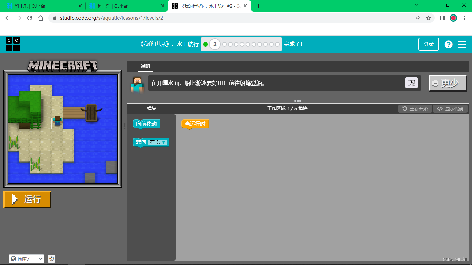Image resolution: width=472 pixels, height=265 pixels.
Task: Click the 《我的世界》: 水上航行 title text
Action: coord(169,44)
